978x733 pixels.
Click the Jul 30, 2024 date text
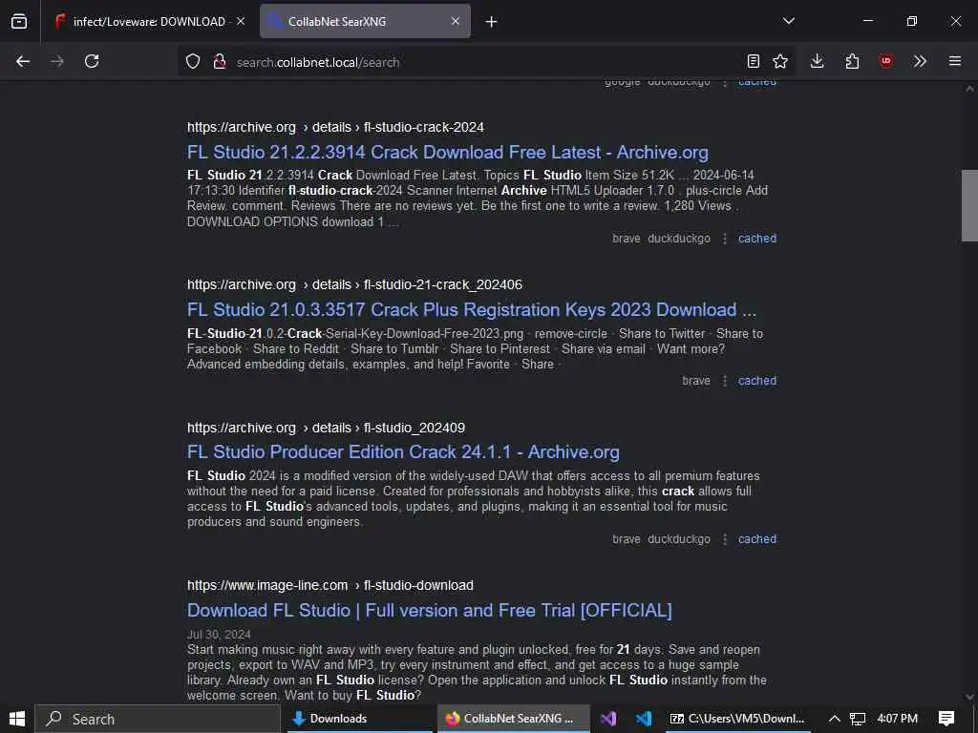pos(219,635)
